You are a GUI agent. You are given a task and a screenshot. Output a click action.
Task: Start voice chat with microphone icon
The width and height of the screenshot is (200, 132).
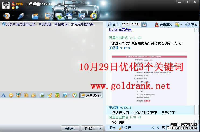point(21,16)
